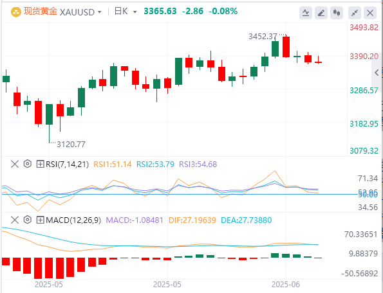383x293 pixels.
Task: Remove the MACD indicator panel
Action: [15, 220]
